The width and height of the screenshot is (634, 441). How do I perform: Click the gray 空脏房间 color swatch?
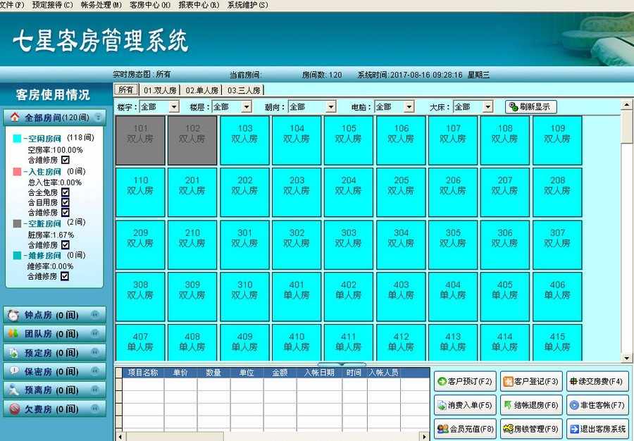coord(17,223)
